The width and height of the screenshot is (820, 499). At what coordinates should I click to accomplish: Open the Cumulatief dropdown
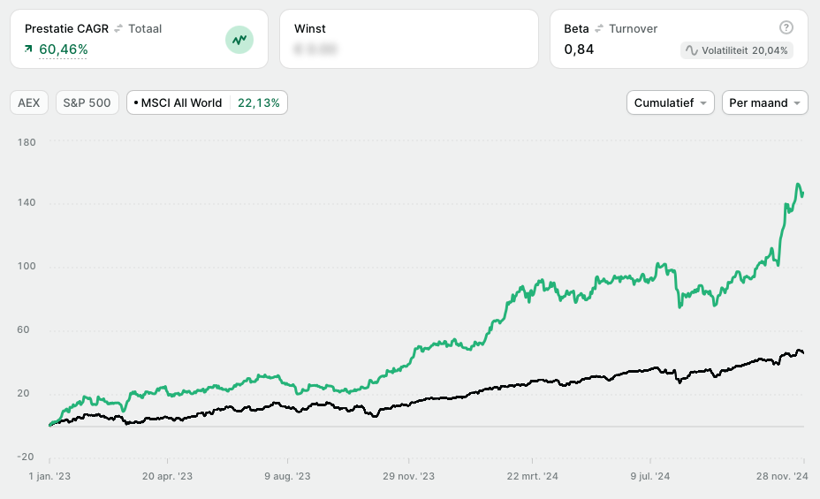pyautogui.click(x=670, y=103)
